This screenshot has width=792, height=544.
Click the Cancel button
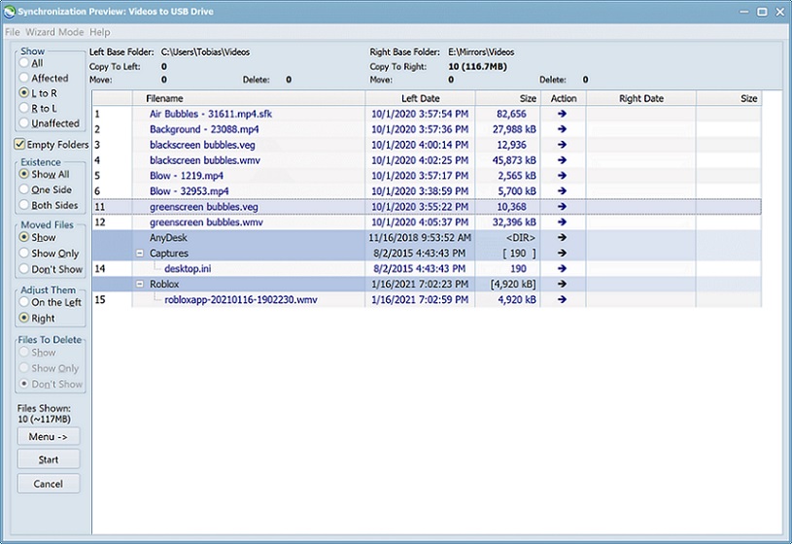point(49,484)
